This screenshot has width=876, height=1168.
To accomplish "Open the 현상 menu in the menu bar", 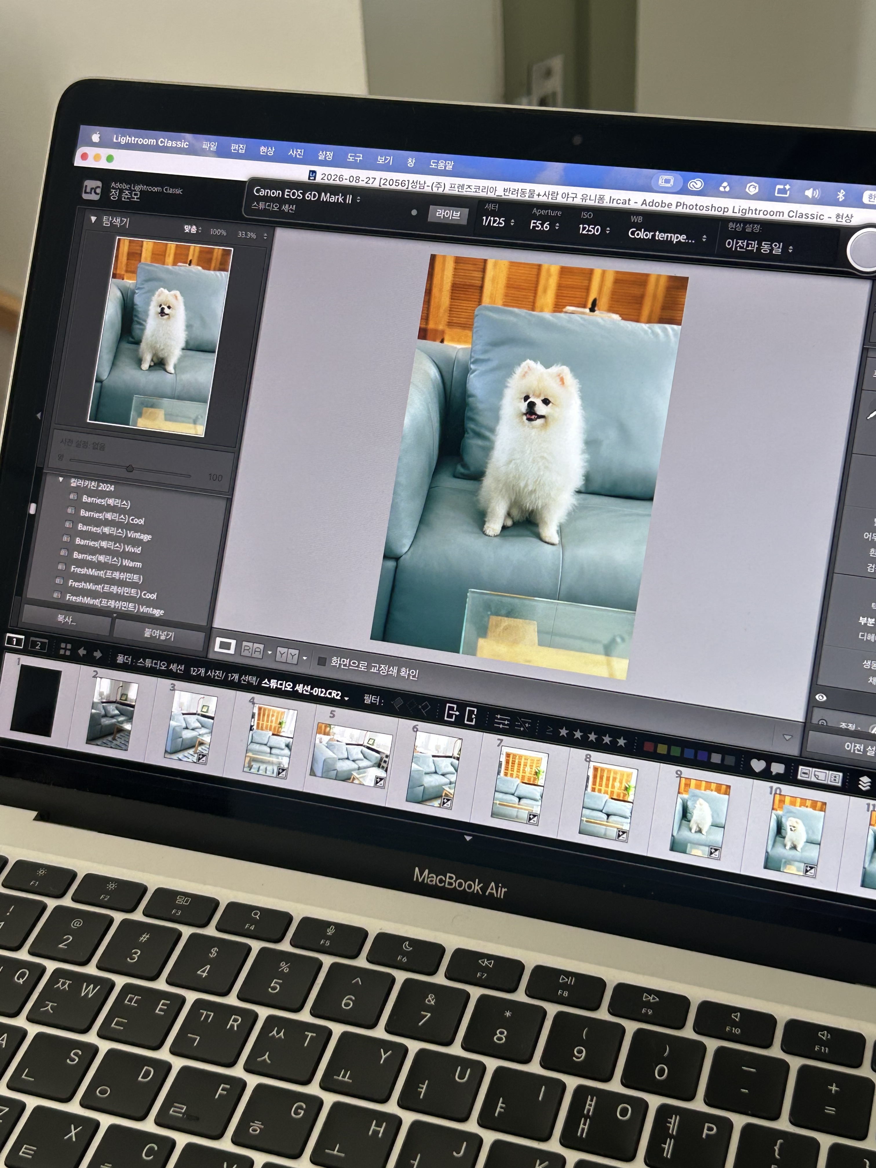I will (x=267, y=150).
